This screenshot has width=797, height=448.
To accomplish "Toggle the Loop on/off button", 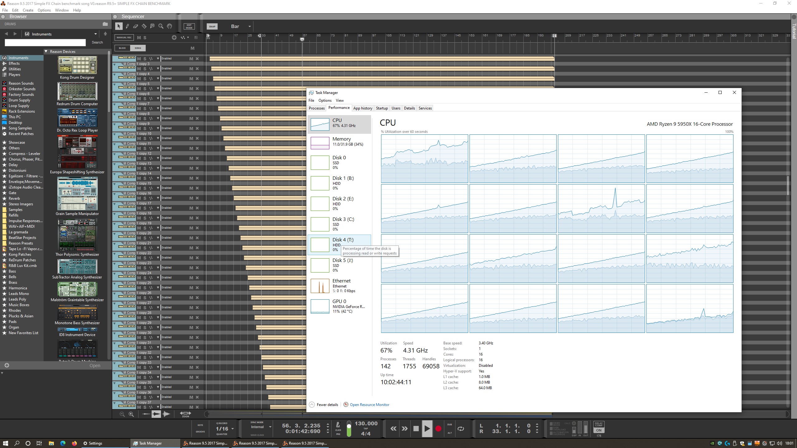I will tap(461, 429).
